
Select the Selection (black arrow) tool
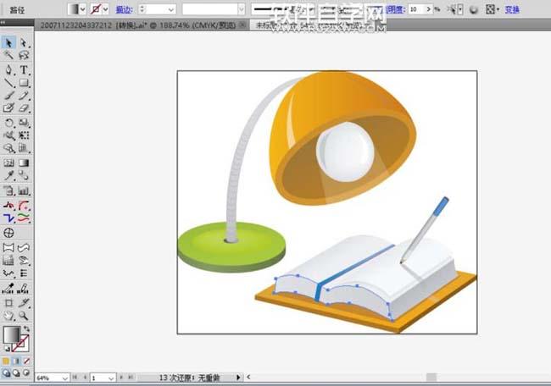[x=8, y=43]
